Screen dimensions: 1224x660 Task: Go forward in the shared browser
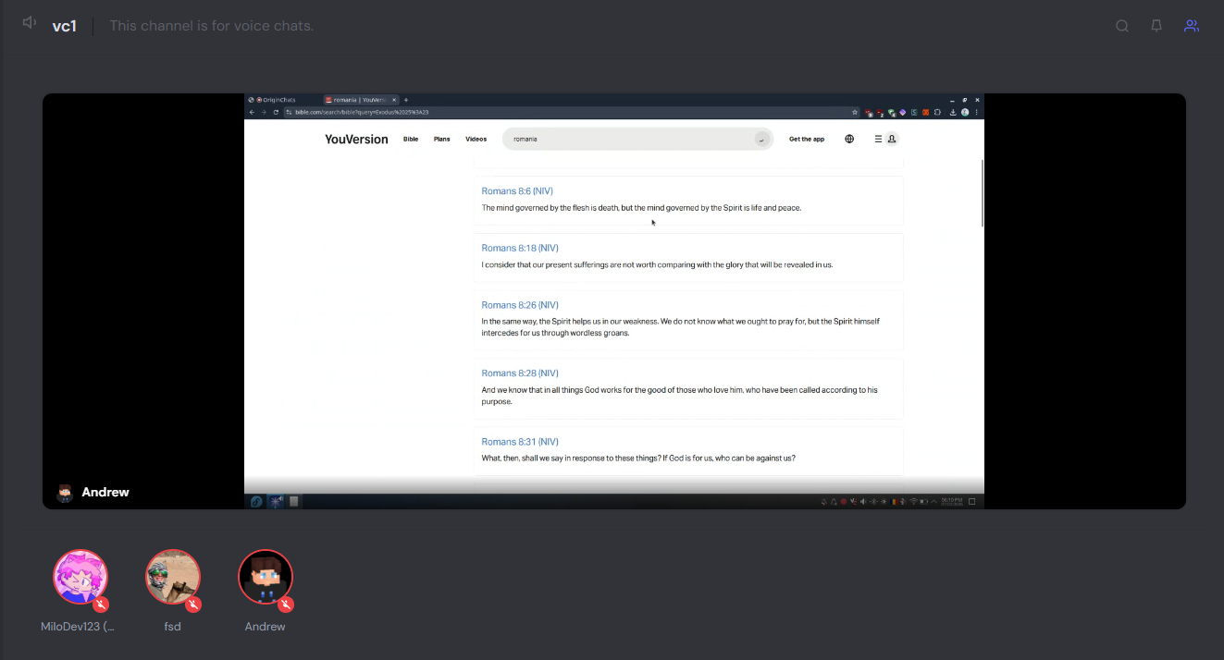click(x=264, y=112)
